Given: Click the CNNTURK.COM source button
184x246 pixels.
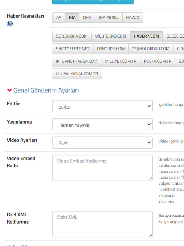Looking at the screenshot, I should click(111, 49).
